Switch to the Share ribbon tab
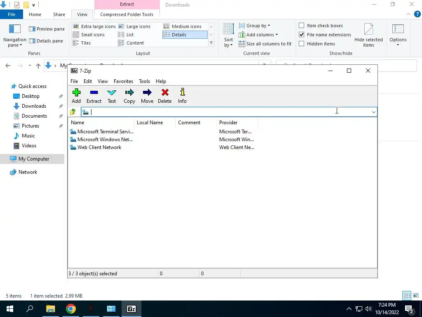This screenshot has height=317, width=422. tap(59, 14)
